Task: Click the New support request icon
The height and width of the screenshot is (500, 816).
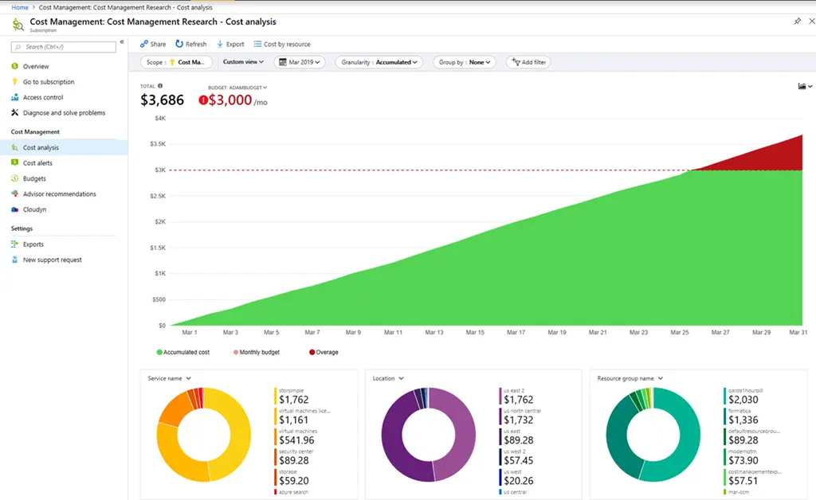Action: click(14, 260)
